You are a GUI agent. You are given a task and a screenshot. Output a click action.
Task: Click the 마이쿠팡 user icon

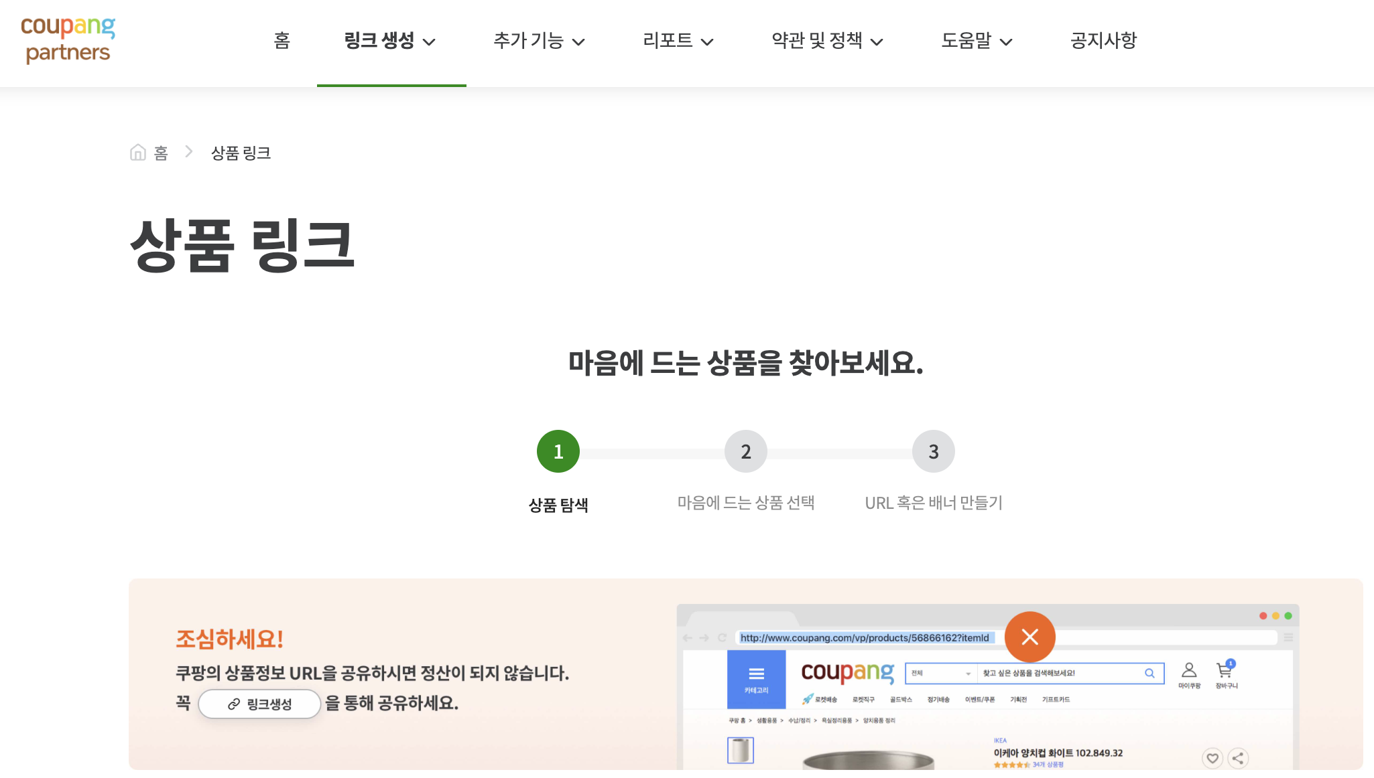pyautogui.click(x=1189, y=671)
